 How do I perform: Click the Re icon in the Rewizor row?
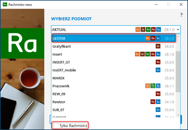(x=153, y=102)
